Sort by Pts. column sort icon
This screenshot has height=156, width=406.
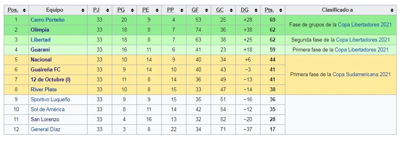pos(281,10)
